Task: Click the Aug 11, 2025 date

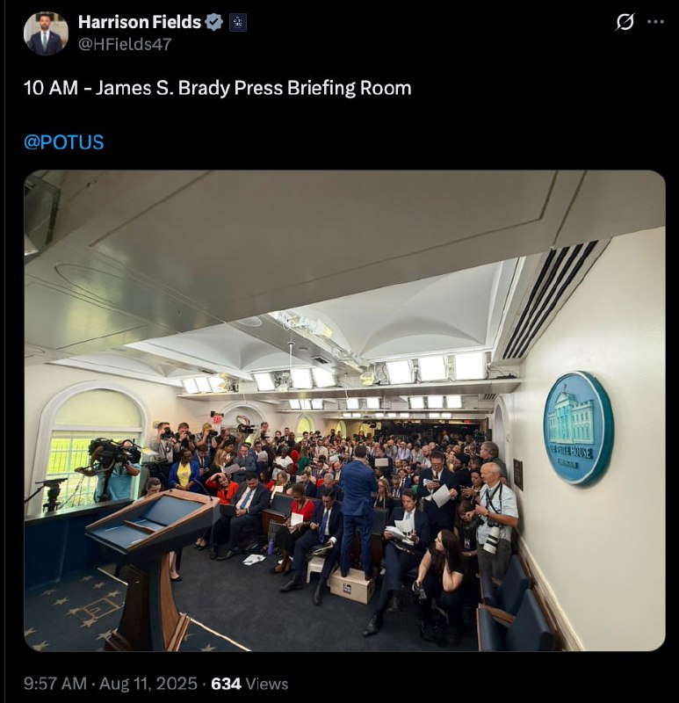Action: click(x=148, y=684)
